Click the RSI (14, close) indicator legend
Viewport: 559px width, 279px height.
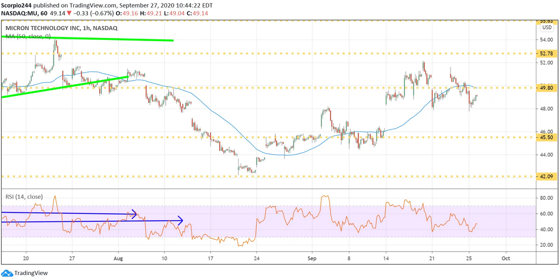[x=24, y=196]
